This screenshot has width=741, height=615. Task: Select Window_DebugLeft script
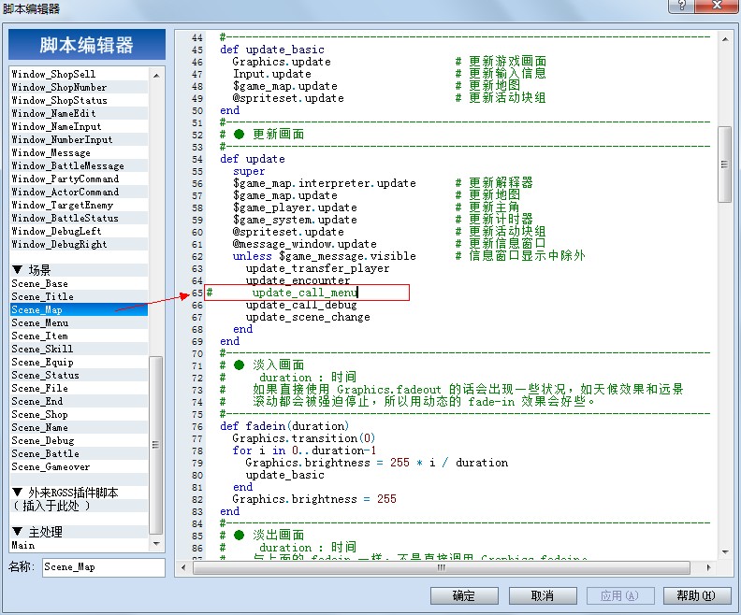point(79,231)
